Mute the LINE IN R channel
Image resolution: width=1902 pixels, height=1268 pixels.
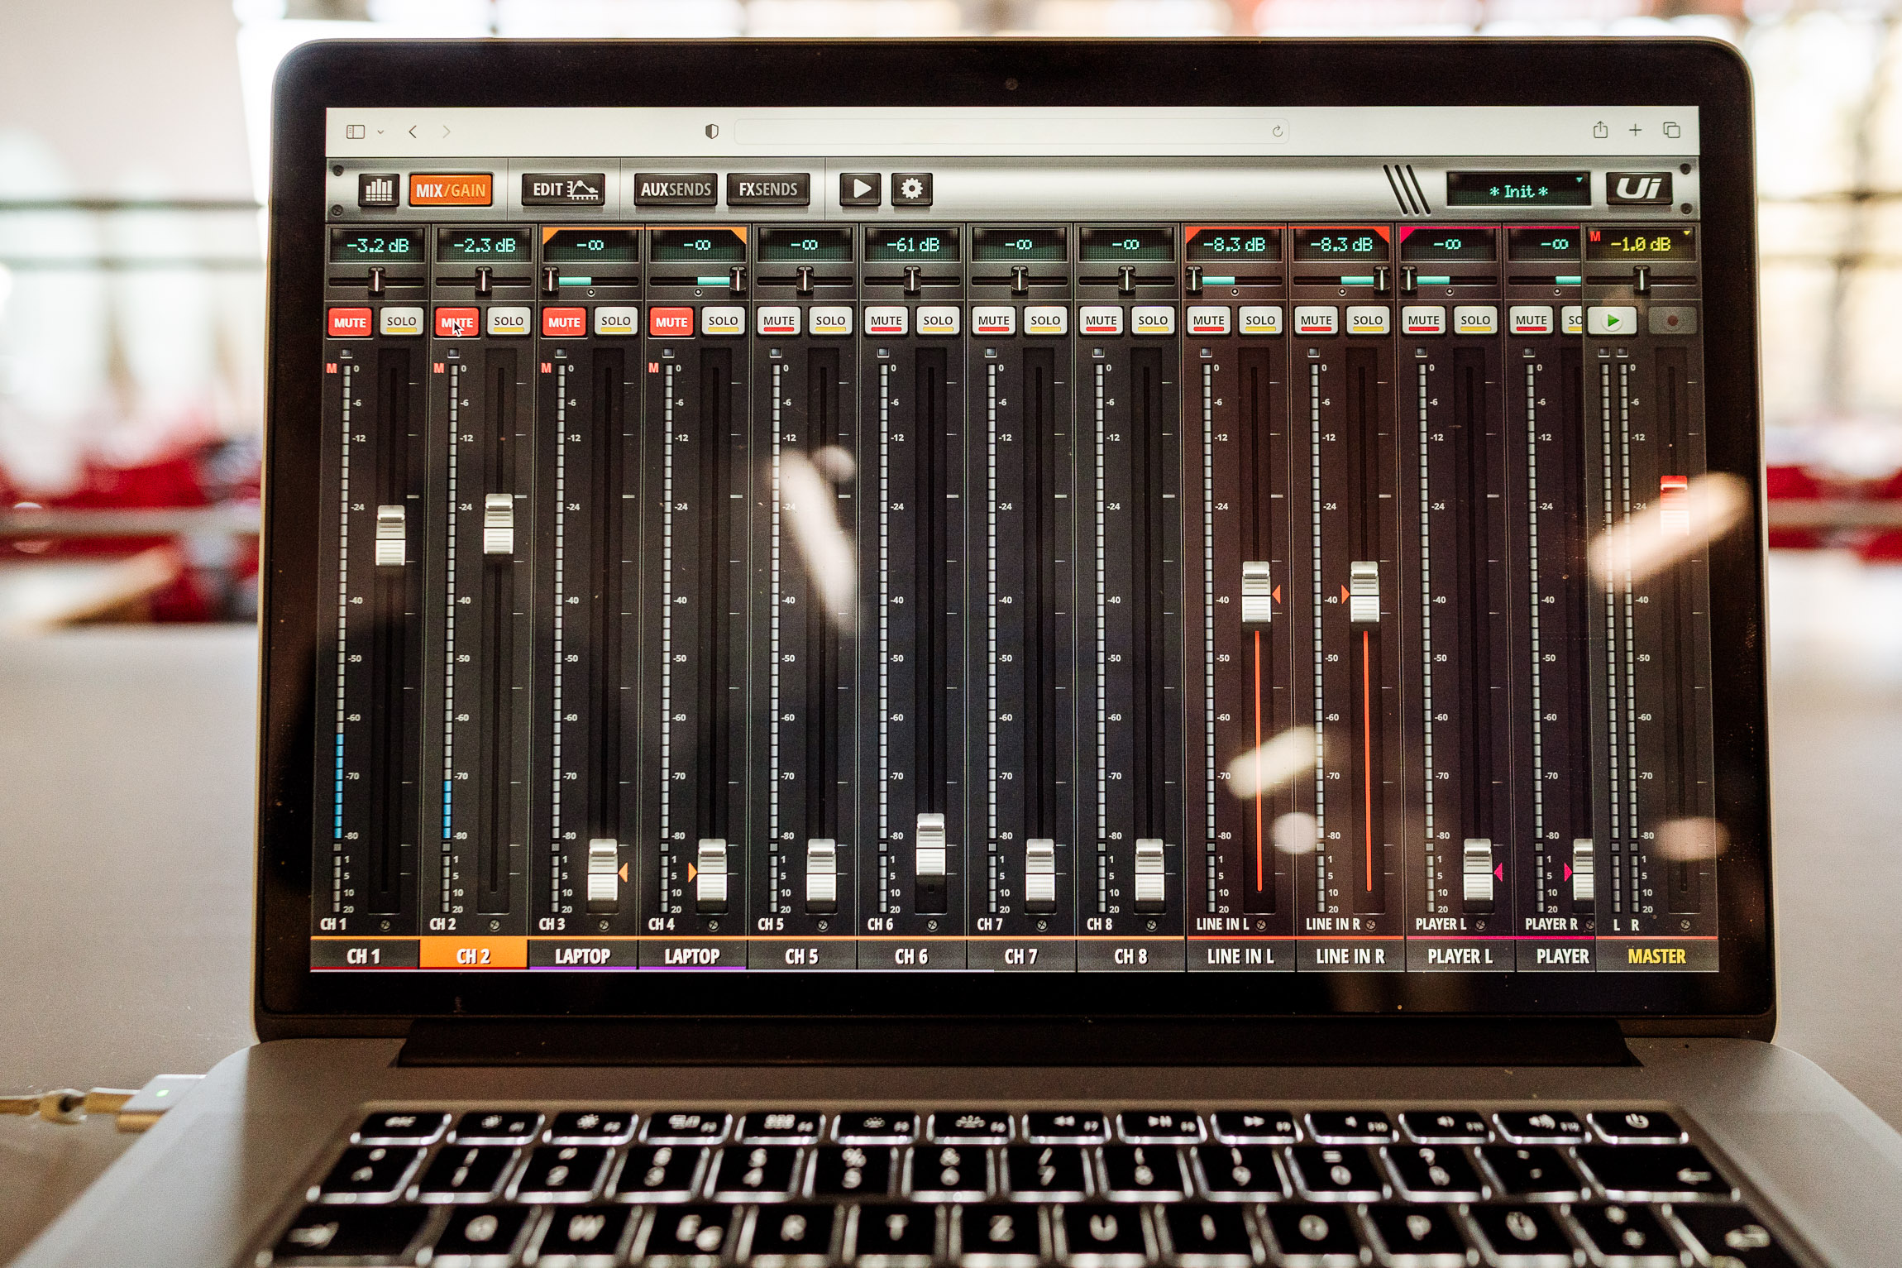1317,321
